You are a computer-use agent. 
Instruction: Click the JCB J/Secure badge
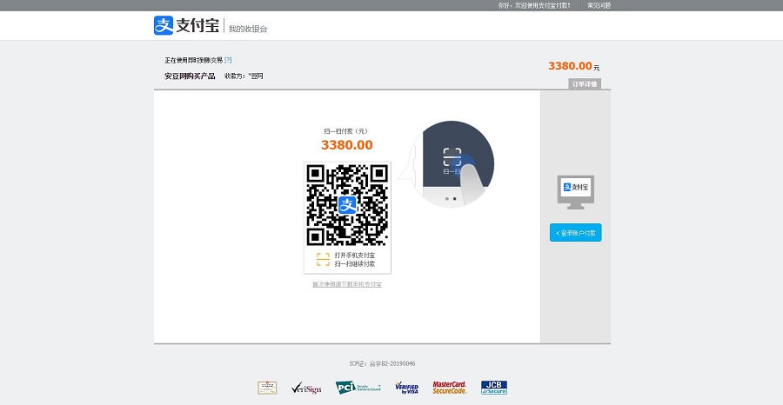[494, 388]
